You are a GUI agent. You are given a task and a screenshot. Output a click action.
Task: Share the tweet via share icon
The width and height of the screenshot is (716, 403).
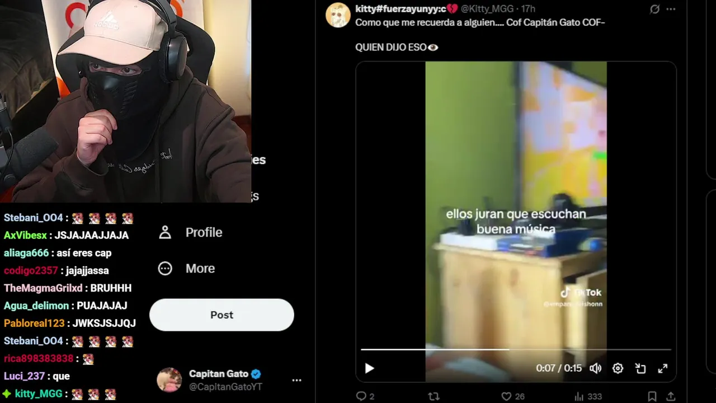pyautogui.click(x=671, y=396)
